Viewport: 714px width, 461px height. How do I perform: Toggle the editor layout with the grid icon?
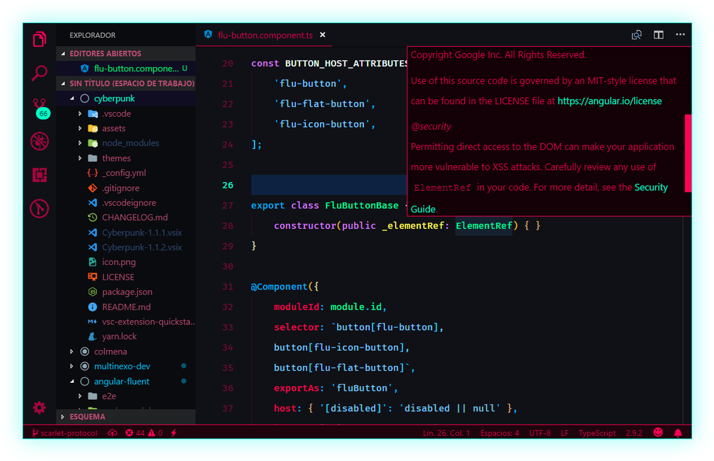tap(658, 35)
